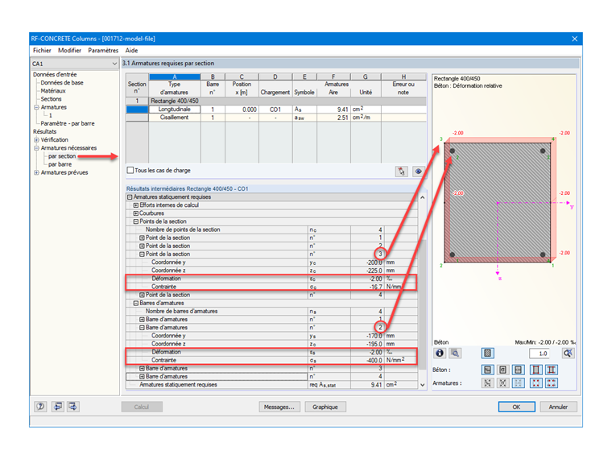Toggle first Armatures strain icon
612x459 pixels.
[x=487, y=382]
